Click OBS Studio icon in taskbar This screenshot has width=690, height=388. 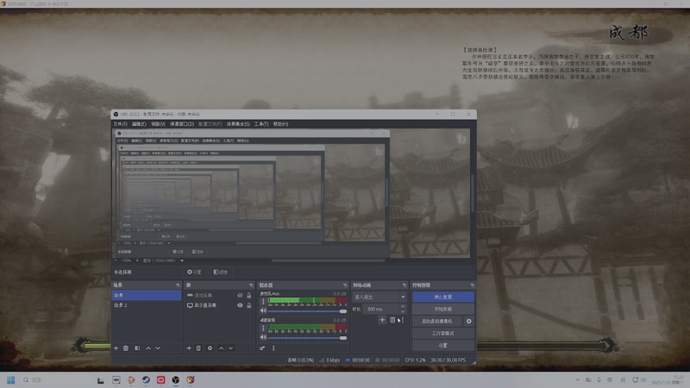(176, 379)
